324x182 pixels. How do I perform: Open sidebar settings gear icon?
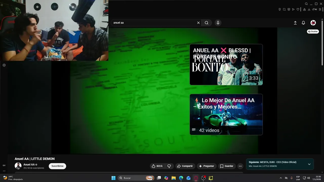tap(4, 65)
